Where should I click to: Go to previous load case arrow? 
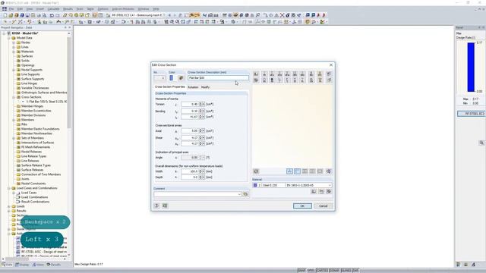(x=169, y=15)
